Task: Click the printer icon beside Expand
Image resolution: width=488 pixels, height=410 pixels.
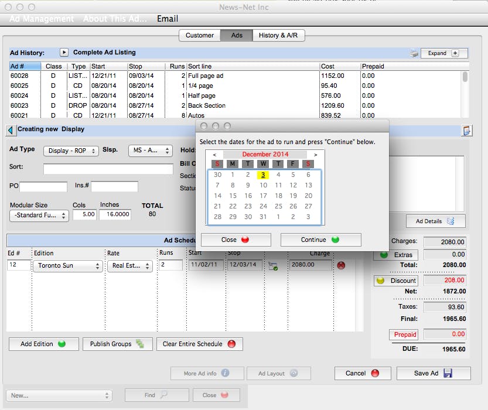Action: point(414,53)
